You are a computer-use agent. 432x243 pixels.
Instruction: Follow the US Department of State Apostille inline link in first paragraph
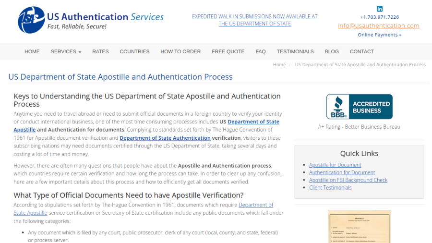click(x=253, y=122)
